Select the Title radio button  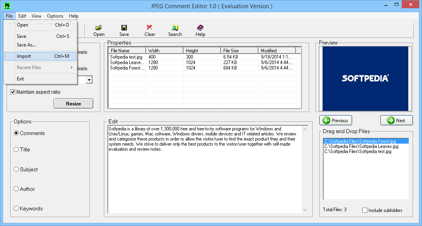click(16, 149)
